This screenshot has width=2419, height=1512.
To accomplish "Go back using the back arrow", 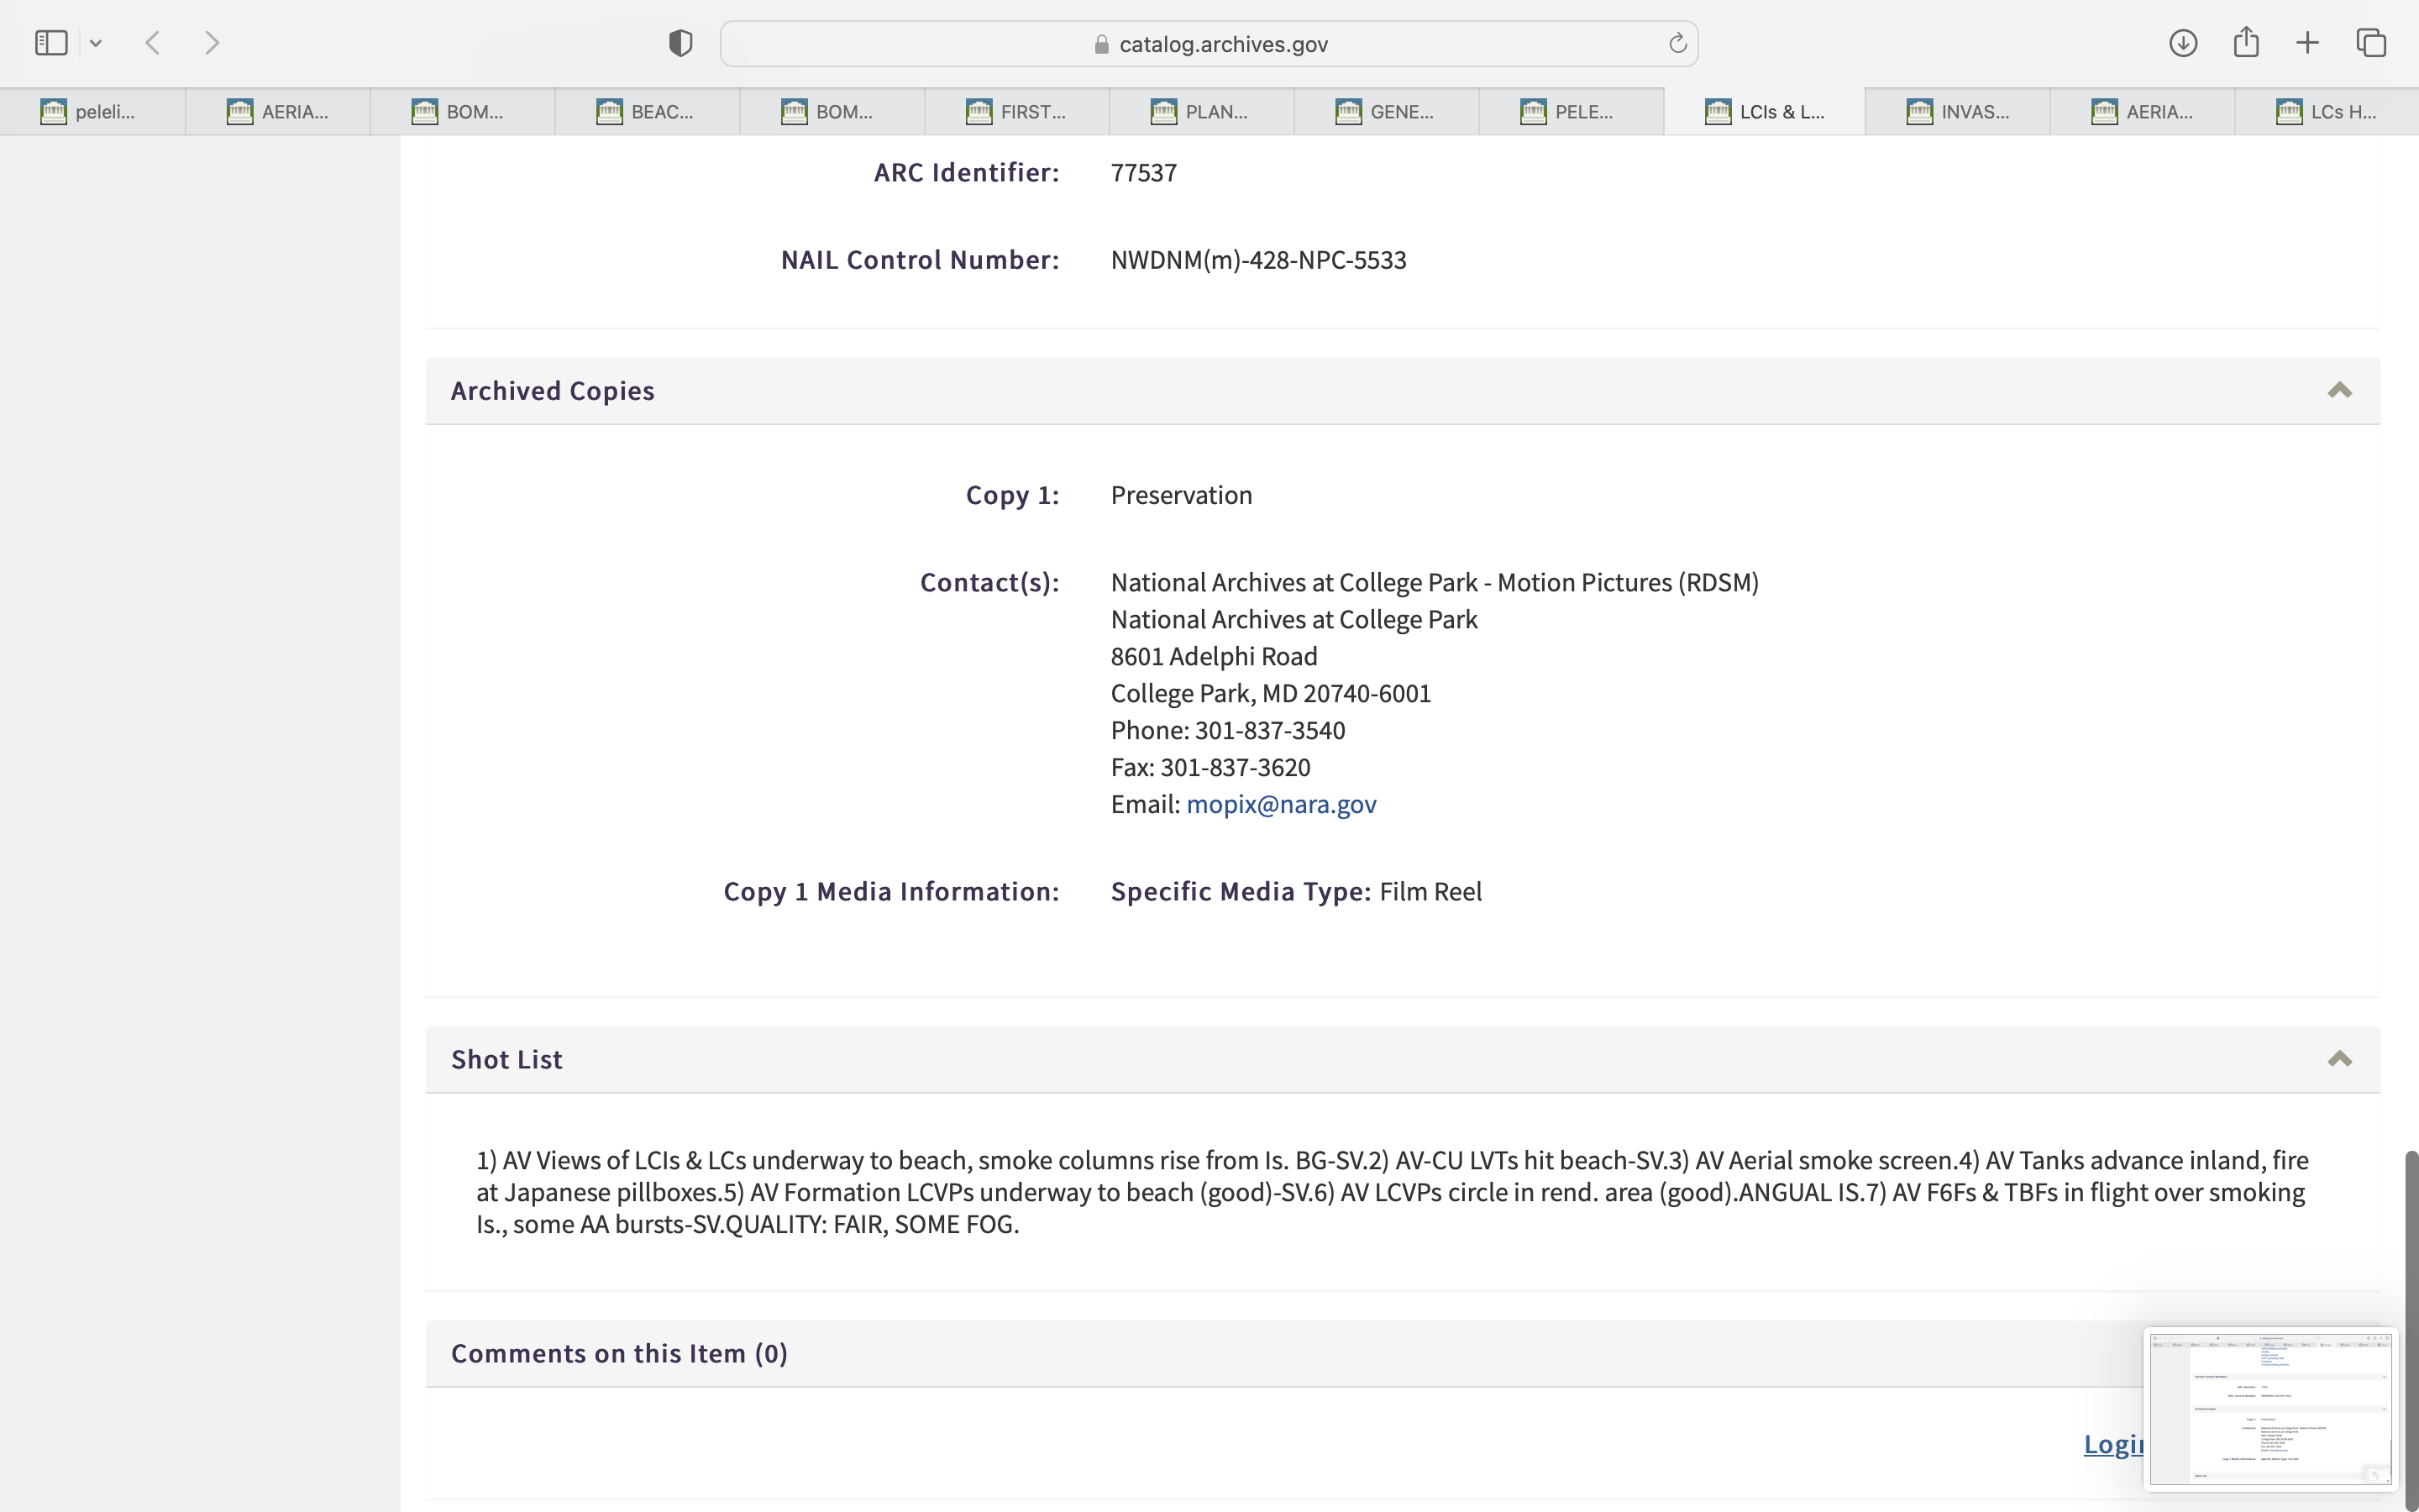I will tap(153, 43).
